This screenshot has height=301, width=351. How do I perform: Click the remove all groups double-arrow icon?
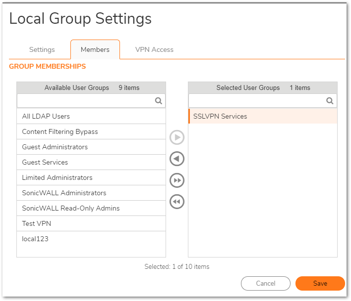tap(177, 202)
